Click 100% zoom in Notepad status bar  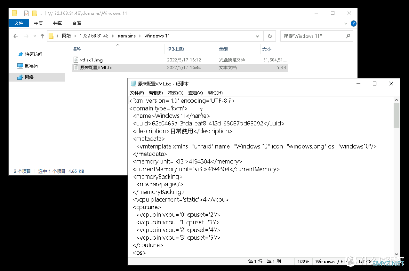coord(303,262)
